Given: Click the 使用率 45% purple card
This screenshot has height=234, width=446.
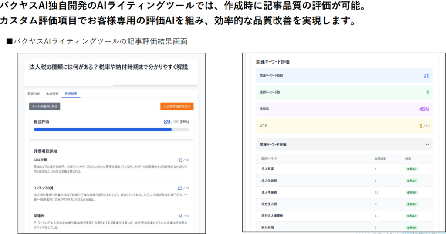Looking at the screenshot, I should (344, 109).
